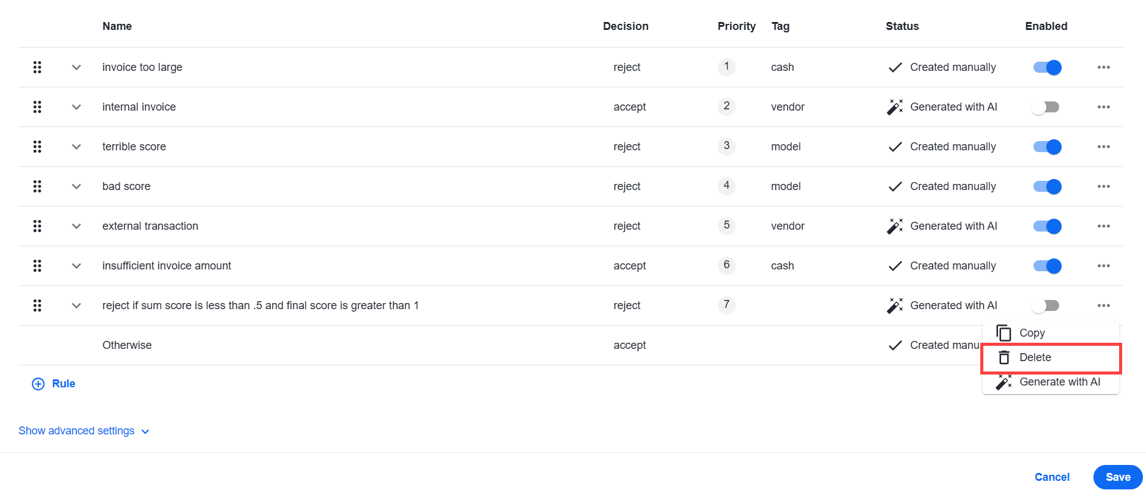
Task: Turn on the priority 7 reject rule toggle
Action: click(x=1046, y=305)
